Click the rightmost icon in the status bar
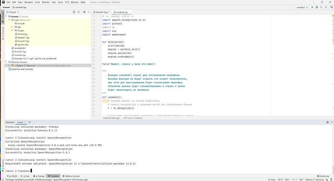The height and width of the screenshot is (181, 334). (x=331, y=180)
